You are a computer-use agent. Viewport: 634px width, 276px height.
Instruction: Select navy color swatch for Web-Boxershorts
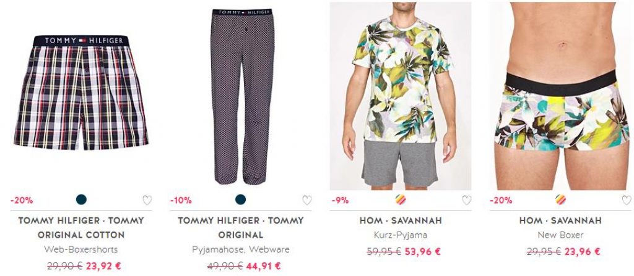coord(81,199)
